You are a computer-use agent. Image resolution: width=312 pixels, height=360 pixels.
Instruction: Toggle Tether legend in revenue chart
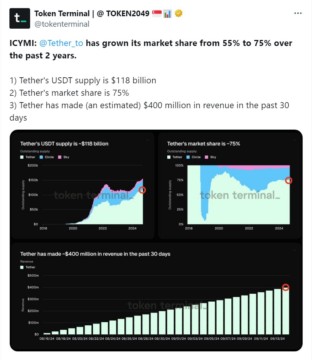[28, 267]
